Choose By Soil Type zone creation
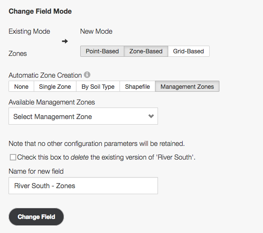 98,87
